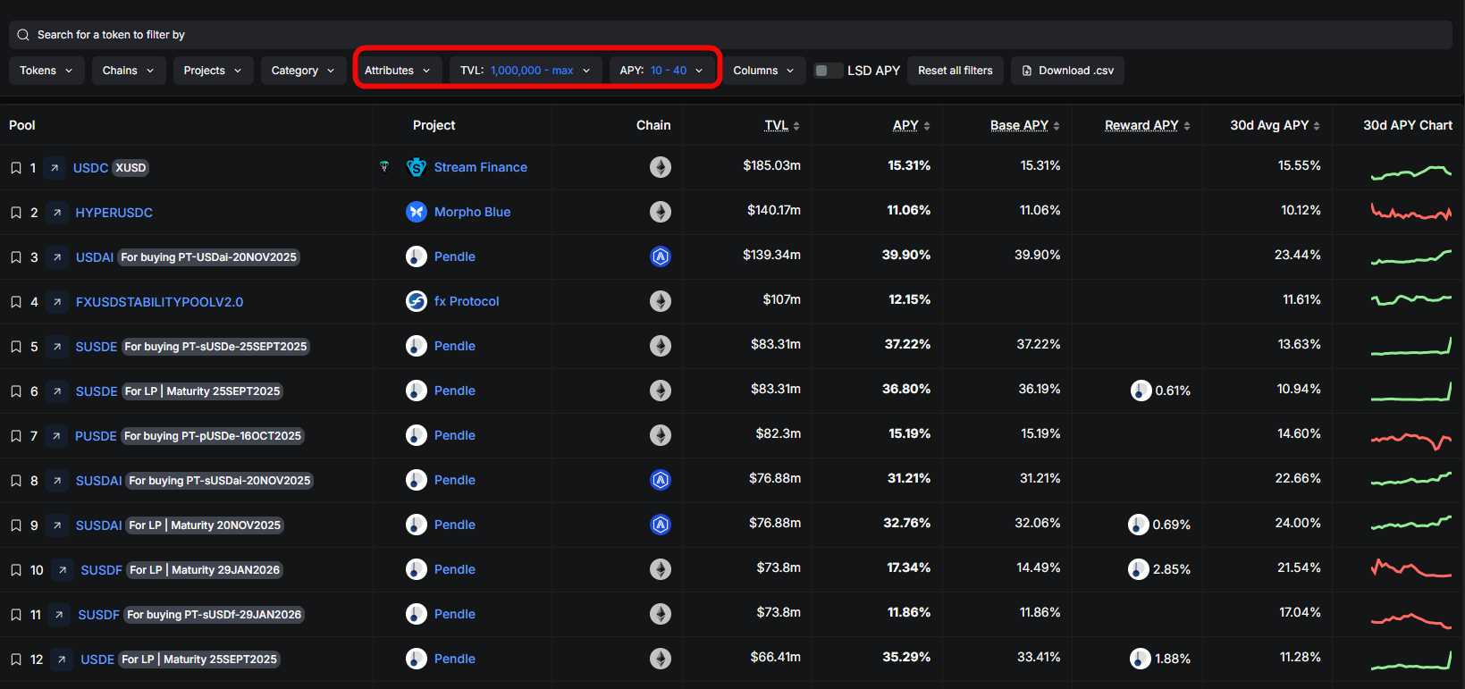Expand the TVL range filter dropdown
The image size is (1465, 689).
pos(525,71)
